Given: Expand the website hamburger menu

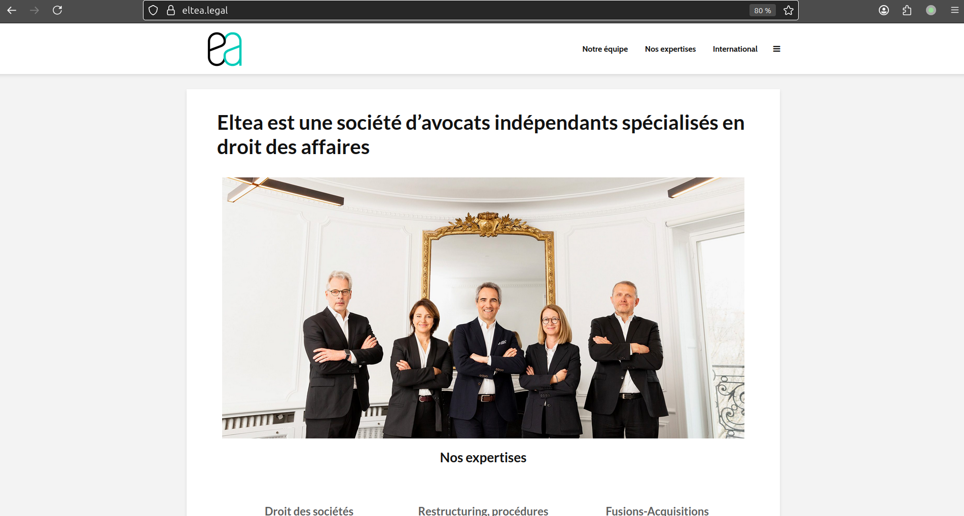Looking at the screenshot, I should click(776, 49).
